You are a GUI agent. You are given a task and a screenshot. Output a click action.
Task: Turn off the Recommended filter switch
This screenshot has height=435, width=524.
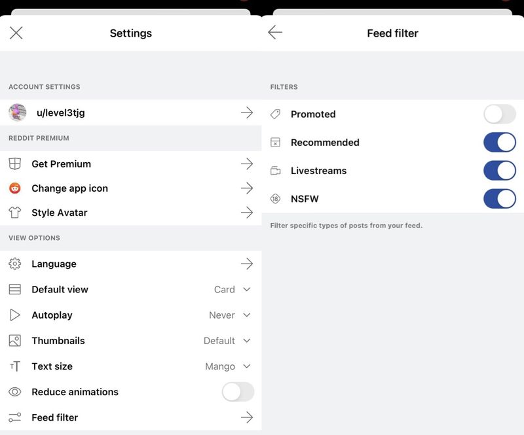tap(500, 142)
